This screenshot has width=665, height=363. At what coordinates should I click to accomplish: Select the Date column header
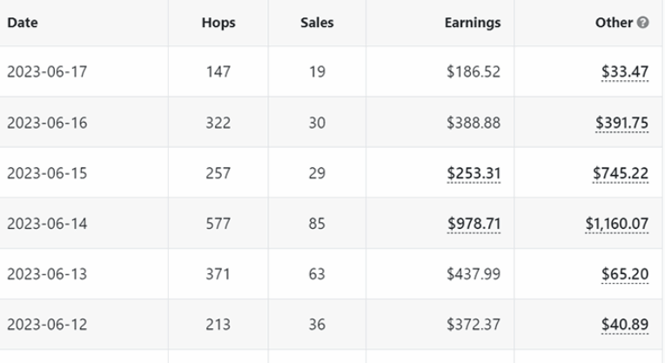tap(23, 23)
